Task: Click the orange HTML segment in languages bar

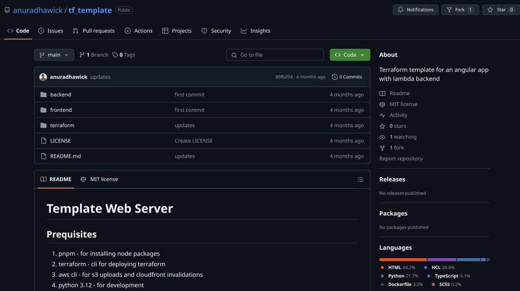Action: pyautogui.click(x=402, y=259)
